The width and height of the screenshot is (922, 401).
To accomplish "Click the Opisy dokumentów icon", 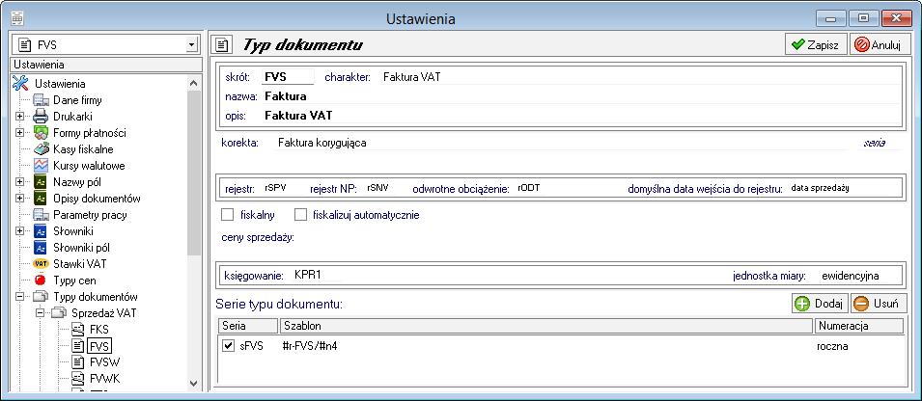I will pyautogui.click(x=42, y=199).
